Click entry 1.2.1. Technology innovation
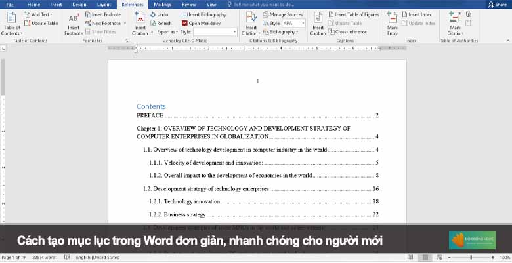This screenshot has height=263, width=512. (x=264, y=201)
